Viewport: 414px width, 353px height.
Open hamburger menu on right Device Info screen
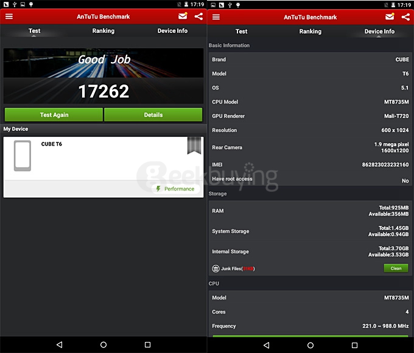pos(216,17)
